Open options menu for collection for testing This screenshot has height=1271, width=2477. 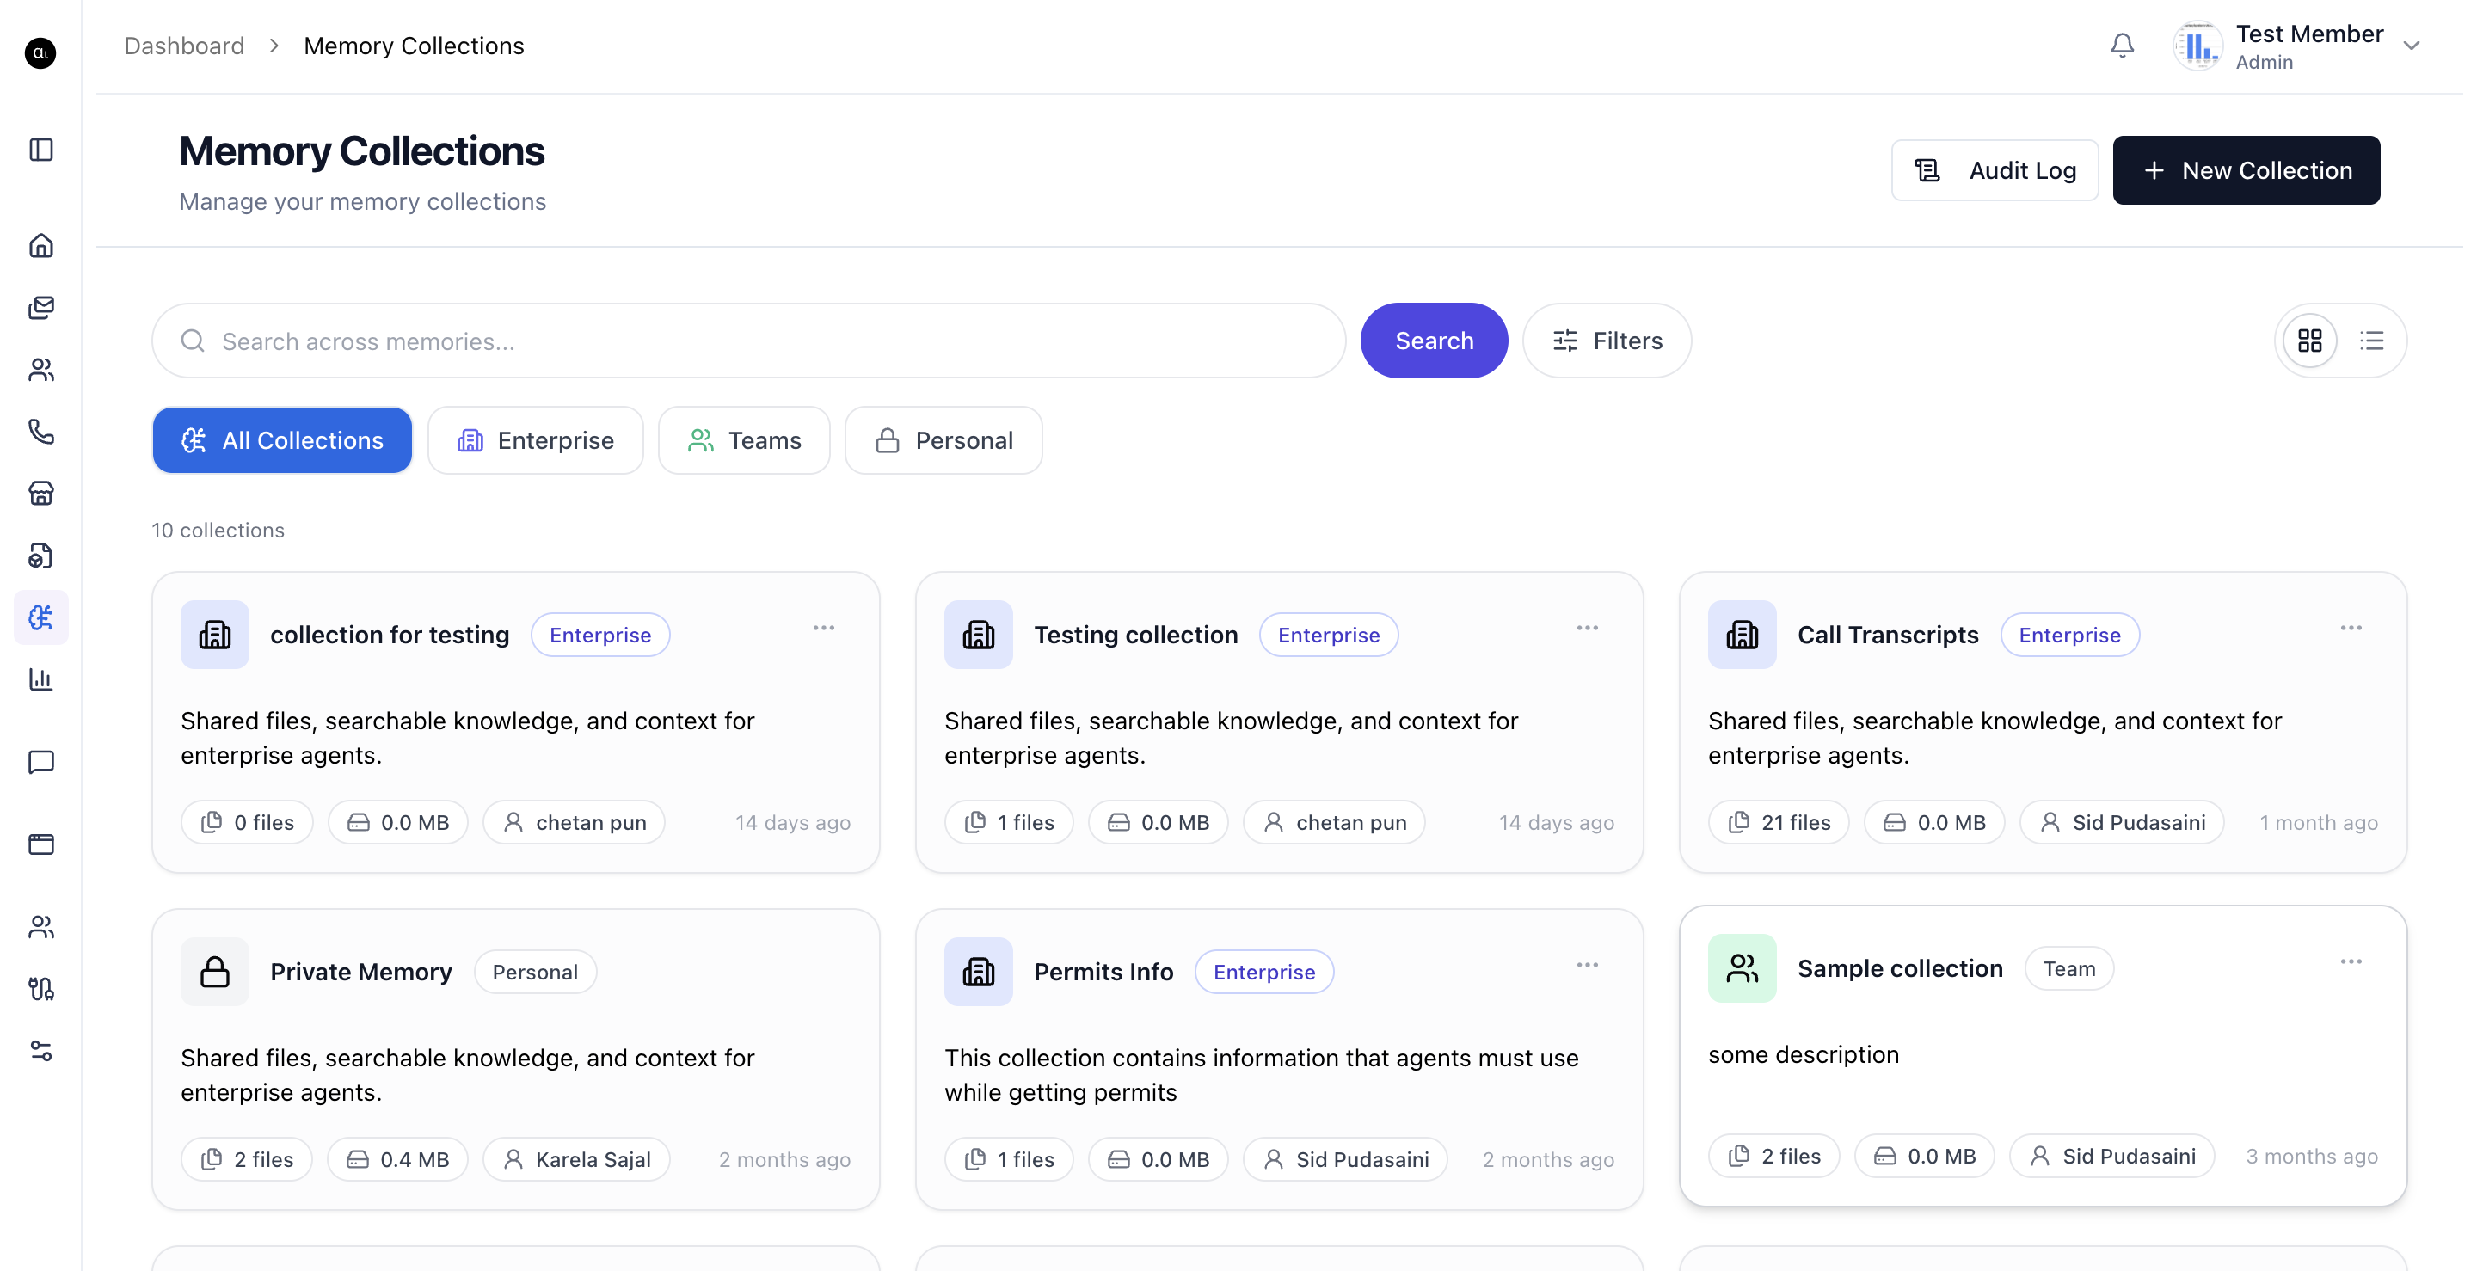click(823, 628)
